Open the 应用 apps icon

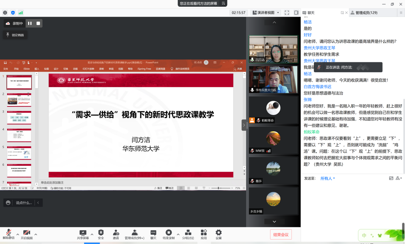[x=204, y=233]
